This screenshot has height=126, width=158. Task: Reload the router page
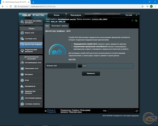pyautogui.click(x=11, y=6)
